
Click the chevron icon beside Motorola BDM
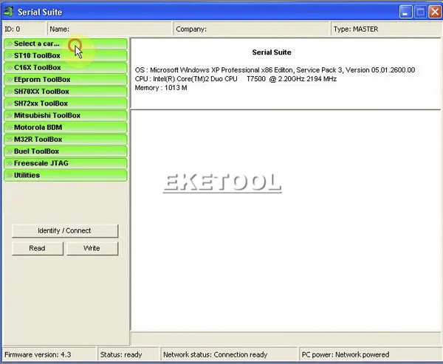point(10,128)
